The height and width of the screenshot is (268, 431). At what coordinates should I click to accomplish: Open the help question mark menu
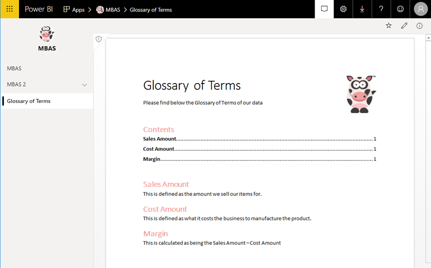381,9
